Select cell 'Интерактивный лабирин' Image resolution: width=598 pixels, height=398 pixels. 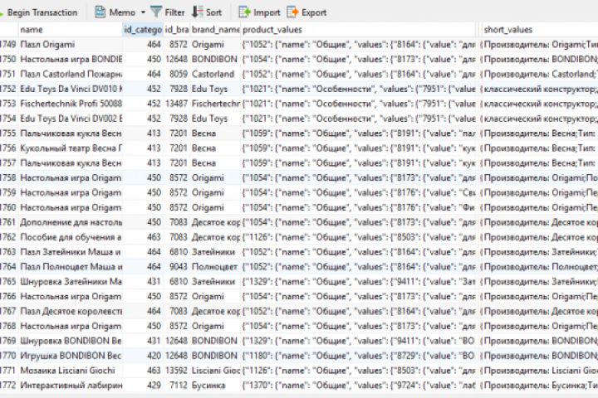pos(70,386)
